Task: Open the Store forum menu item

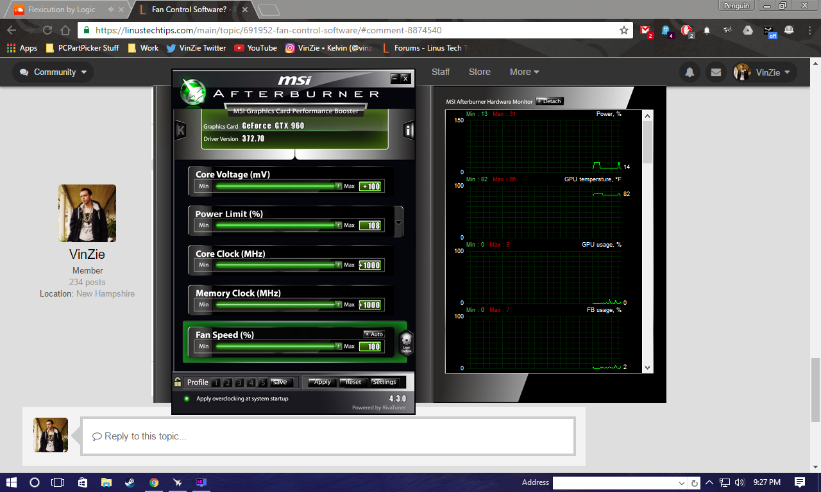Action: (x=479, y=72)
